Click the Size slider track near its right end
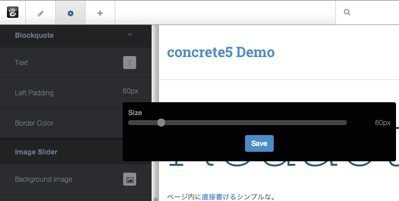The height and width of the screenshot is (201, 399). [338, 123]
